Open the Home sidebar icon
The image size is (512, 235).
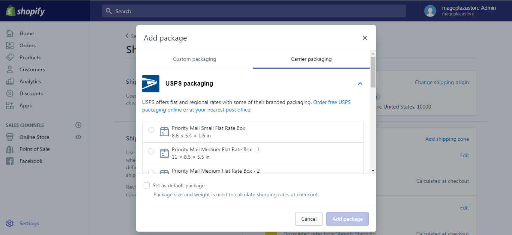pos(10,33)
